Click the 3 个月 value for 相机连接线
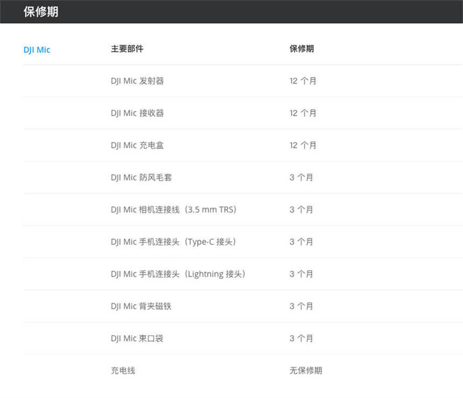Image resolution: width=463 pixels, height=398 pixels. tap(301, 209)
